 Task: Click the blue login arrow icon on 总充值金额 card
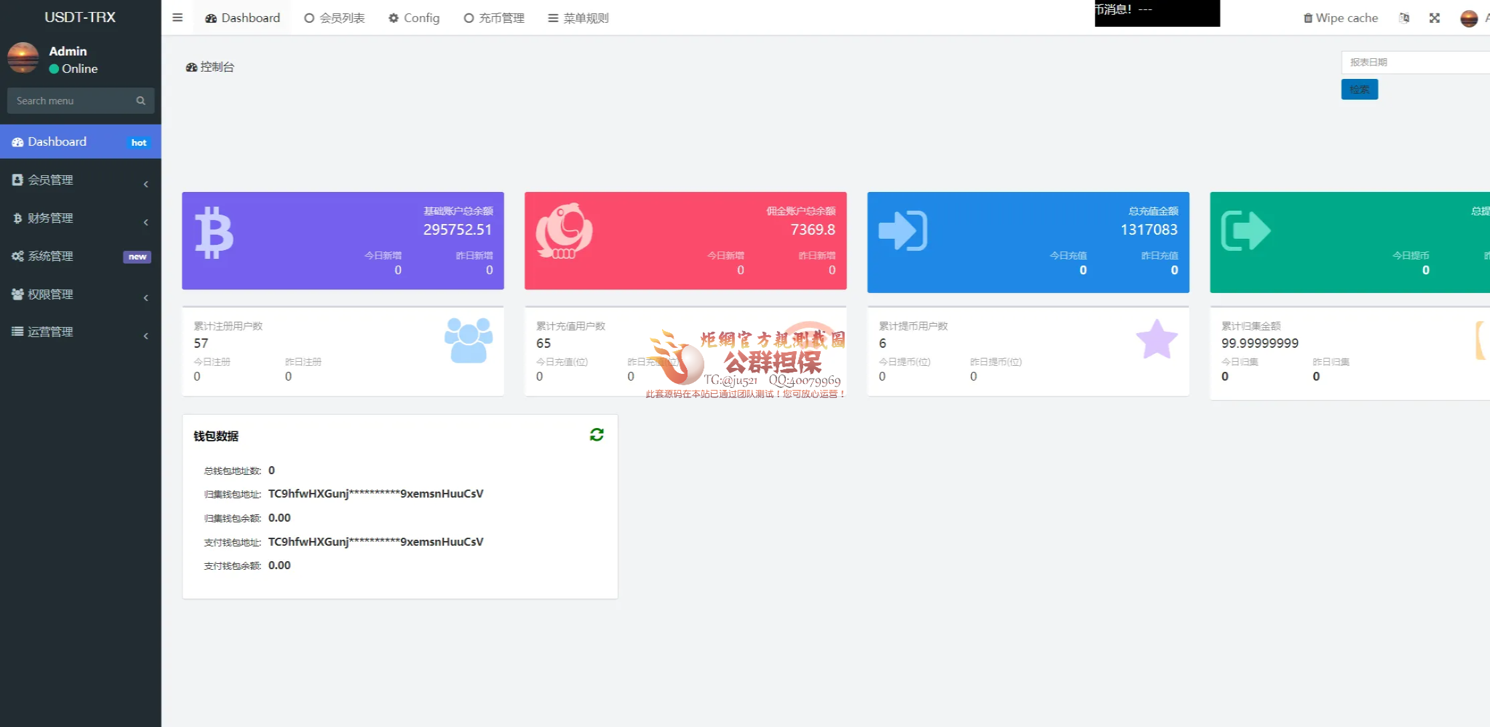[x=902, y=231]
